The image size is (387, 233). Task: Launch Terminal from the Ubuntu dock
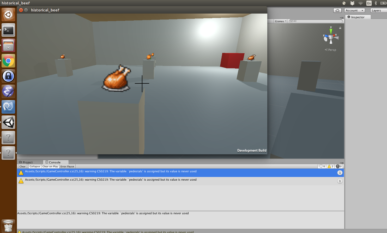point(8,30)
